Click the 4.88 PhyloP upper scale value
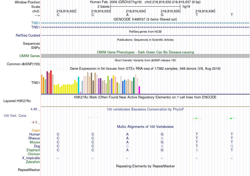 34,109
